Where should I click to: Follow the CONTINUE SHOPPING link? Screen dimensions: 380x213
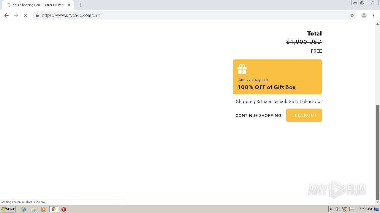pyautogui.click(x=258, y=115)
